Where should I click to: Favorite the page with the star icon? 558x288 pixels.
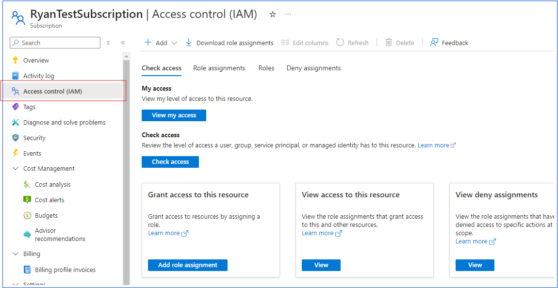pyautogui.click(x=273, y=15)
